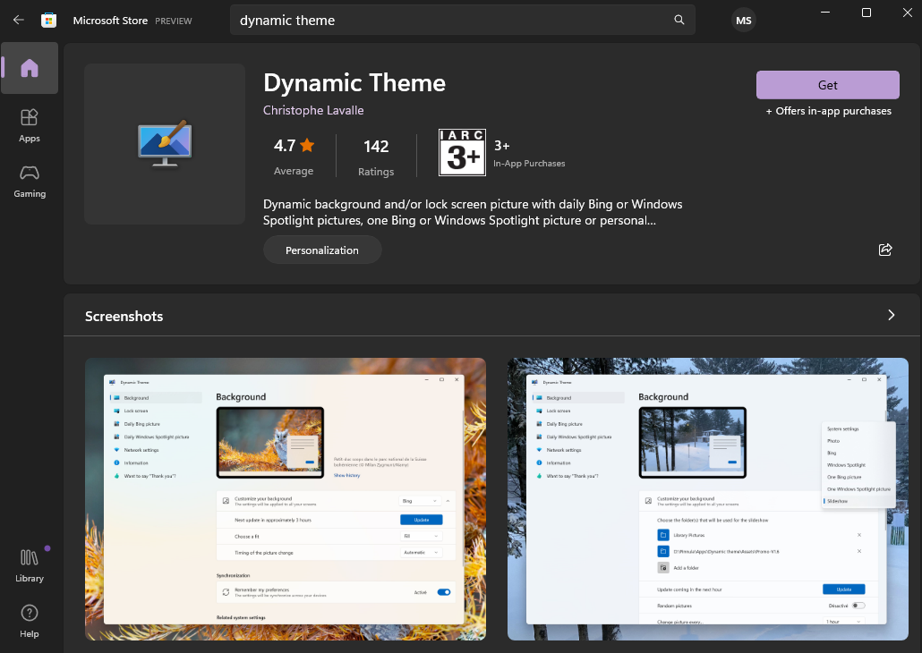This screenshot has height=653, width=922.
Task: Click the 4.7 average rating
Action: tap(294, 155)
